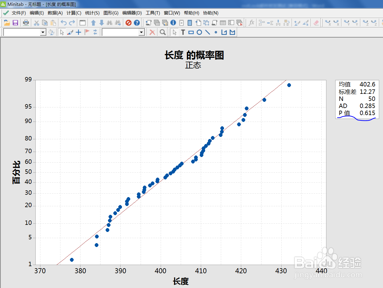Click the first Z-axis rotate icon
Image resolution: width=383 pixels, height=288 pixels.
[x=366, y=23]
